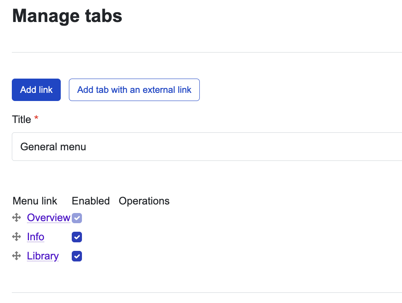This screenshot has height=303, width=402.
Task: Click the red required asterisk beside Title
Action: tap(35, 117)
